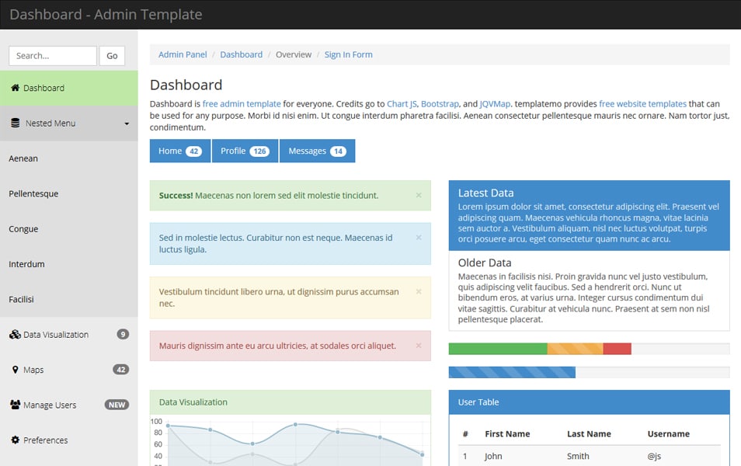
Task: Expand the Nested Menu caret
Action: coord(127,123)
